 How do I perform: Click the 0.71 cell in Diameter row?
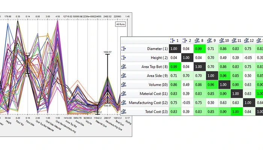pyautogui.click(x=212, y=49)
